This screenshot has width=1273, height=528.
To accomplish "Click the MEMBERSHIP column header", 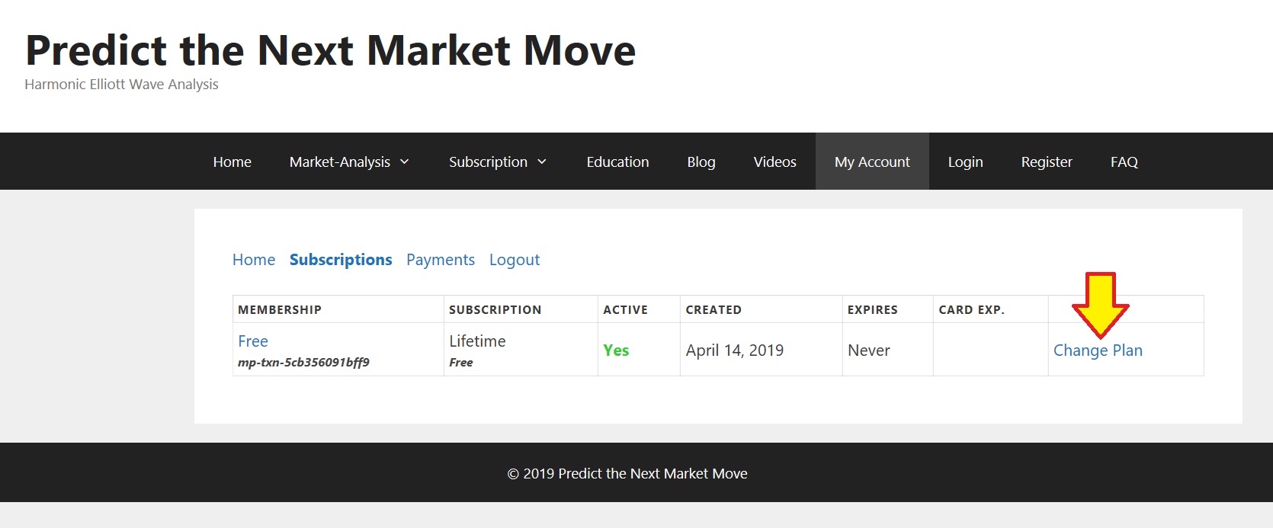I will point(280,310).
